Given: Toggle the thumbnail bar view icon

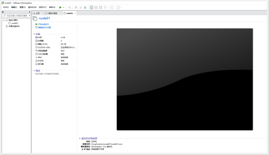Looking at the screenshot, I should pos(96,7).
